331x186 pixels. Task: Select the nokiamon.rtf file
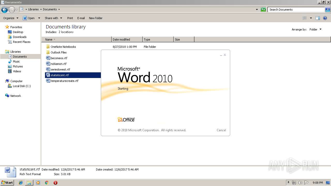(58, 64)
